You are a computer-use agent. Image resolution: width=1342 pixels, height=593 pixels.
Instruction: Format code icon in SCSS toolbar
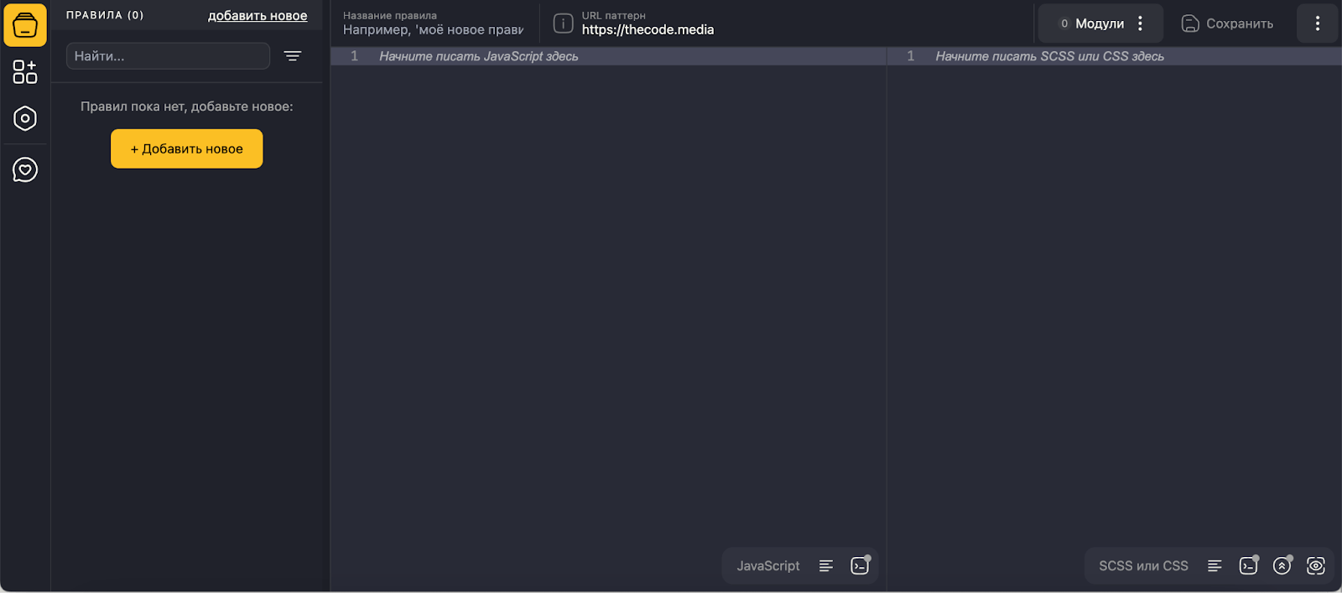(x=1215, y=566)
